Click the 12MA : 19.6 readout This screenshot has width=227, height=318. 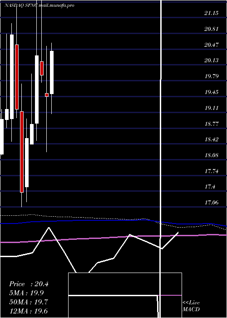(x=29, y=311)
